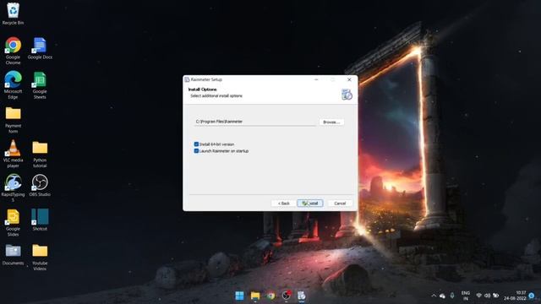
Task: Open the battery tray icon
Action: coord(496,296)
